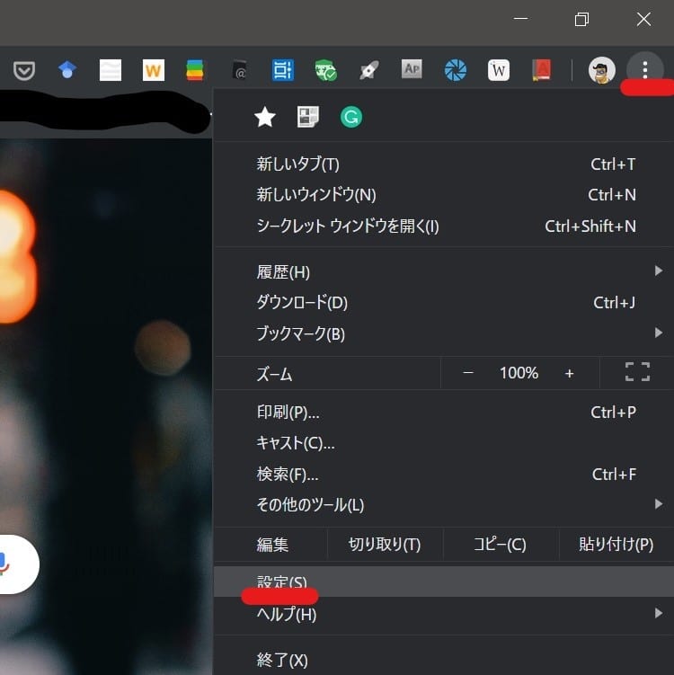Click the rocket extension icon
674x675 pixels.
coord(368,70)
